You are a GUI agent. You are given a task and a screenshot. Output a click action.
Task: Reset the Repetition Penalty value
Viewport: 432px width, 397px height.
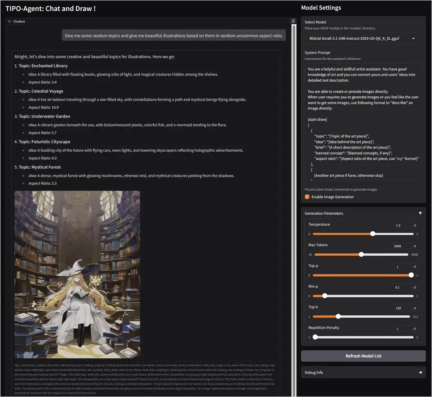point(415,329)
